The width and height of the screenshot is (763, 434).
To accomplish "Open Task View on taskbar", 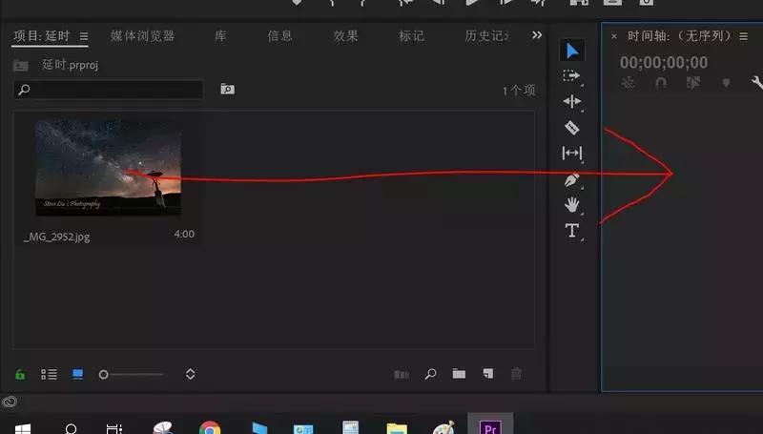I will [113, 428].
